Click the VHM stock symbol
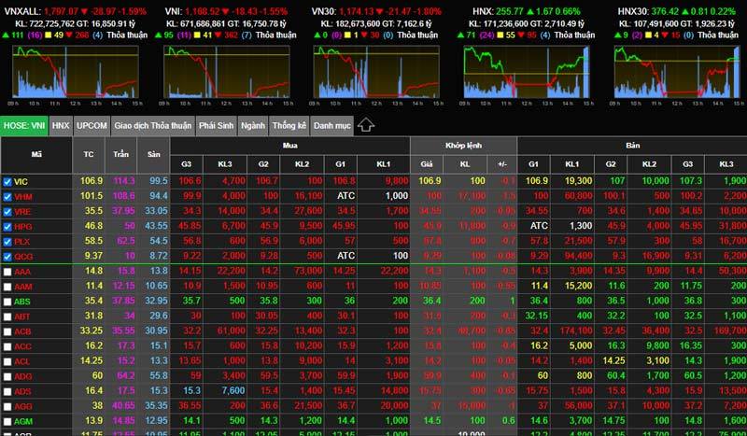The width and height of the screenshot is (747, 436). [22, 196]
